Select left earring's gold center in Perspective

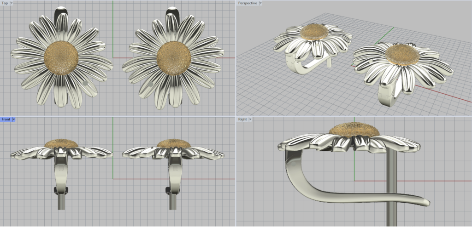tap(315, 32)
